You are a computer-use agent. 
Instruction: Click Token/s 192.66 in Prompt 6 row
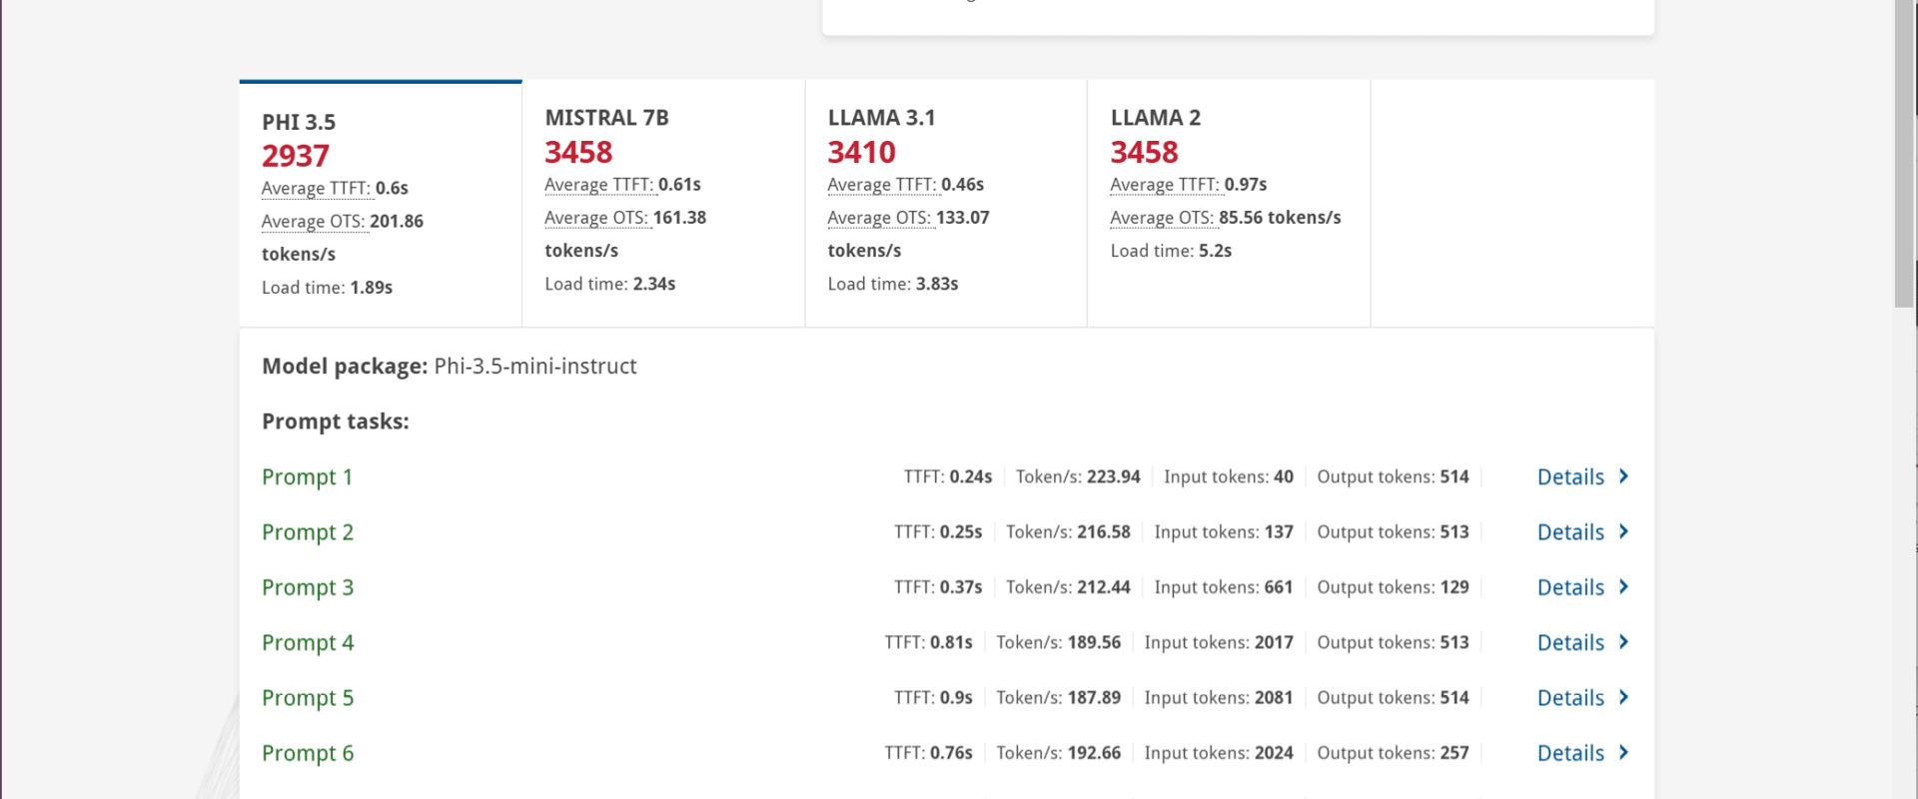pos(1058,752)
